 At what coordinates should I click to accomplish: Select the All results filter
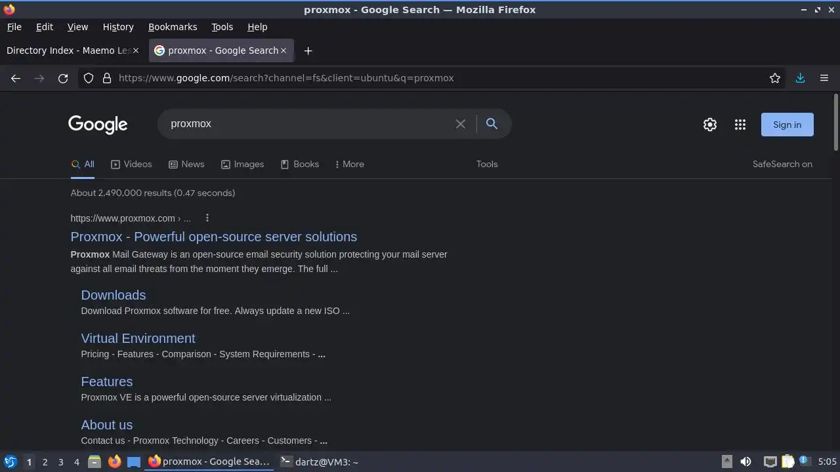pyautogui.click(x=83, y=164)
